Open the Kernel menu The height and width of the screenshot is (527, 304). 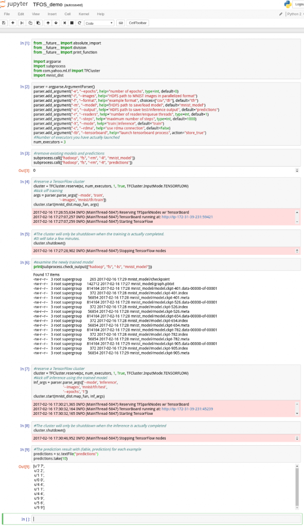tap(84, 14)
